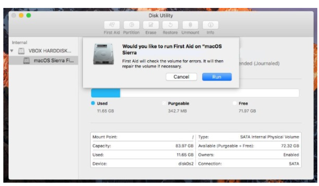Click the Device value disk0s2
Viewport: 319px width, 186px height.
[186, 164]
